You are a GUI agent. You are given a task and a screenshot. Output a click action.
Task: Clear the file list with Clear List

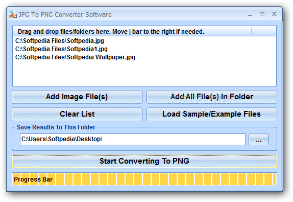click(x=77, y=114)
